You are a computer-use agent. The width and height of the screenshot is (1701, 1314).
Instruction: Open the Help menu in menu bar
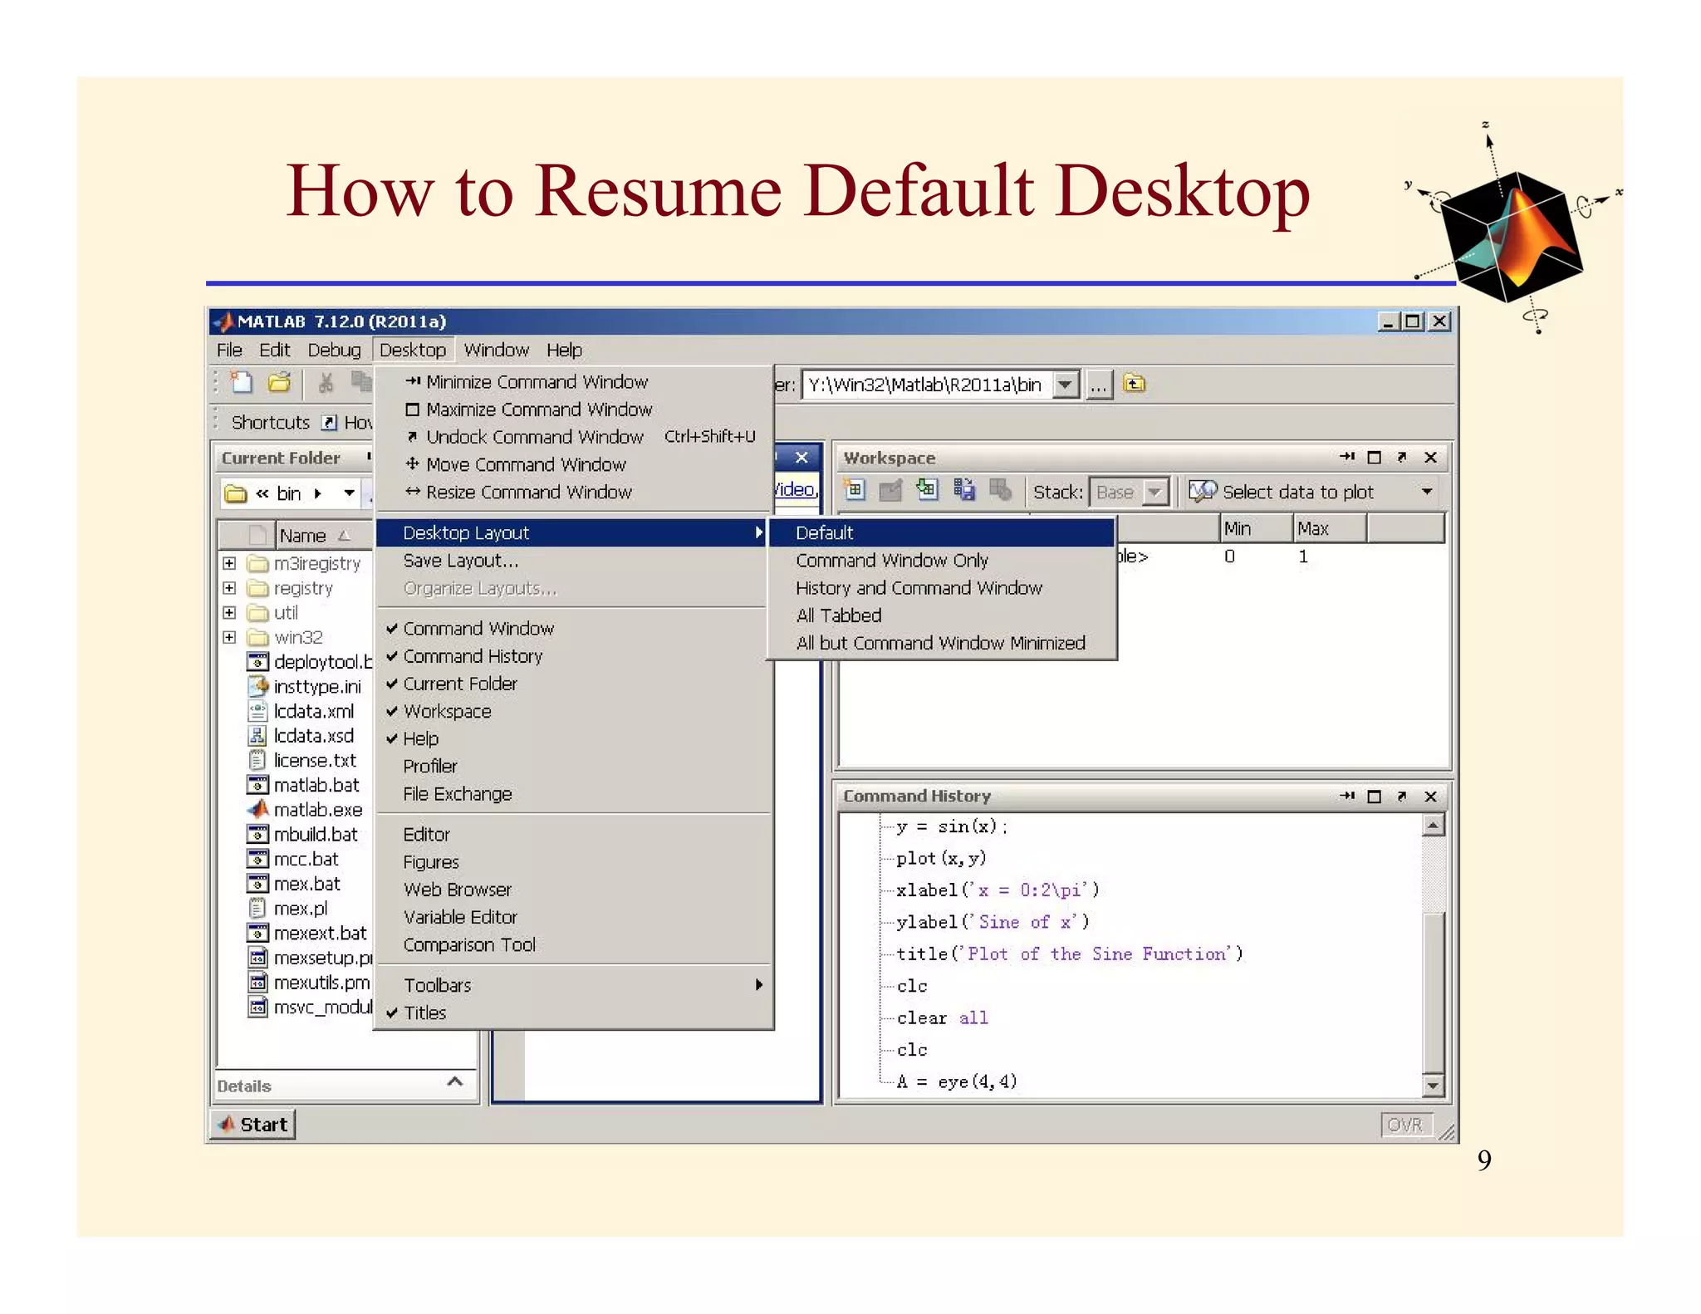(564, 350)
